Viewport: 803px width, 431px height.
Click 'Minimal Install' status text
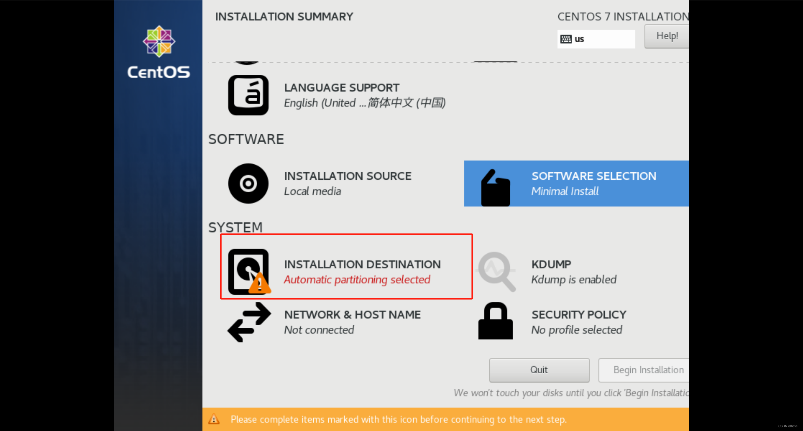click(x=565, y=191)
